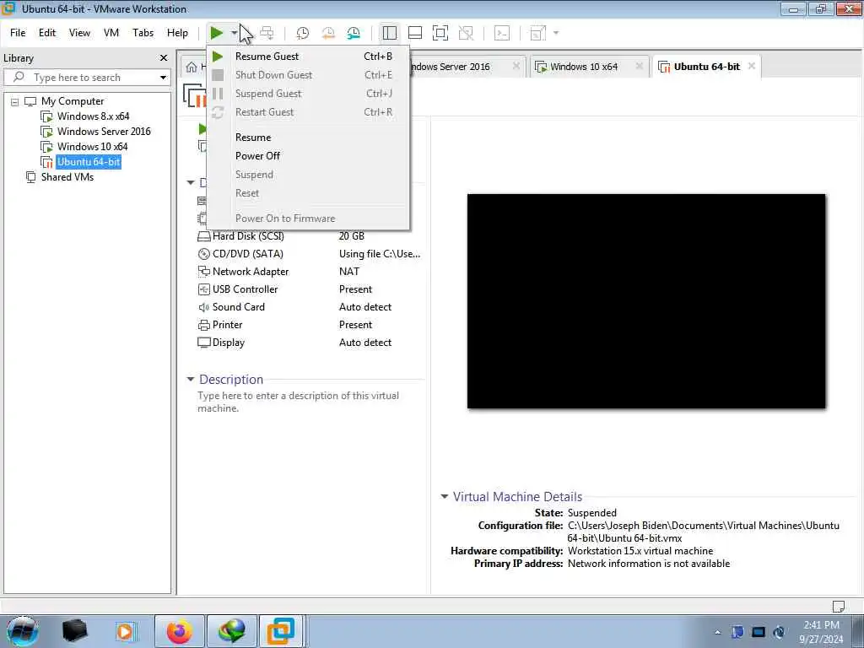Open the power options dropdown arrow
The width and height of the screenshot is (864, 648).
point(235,33)
